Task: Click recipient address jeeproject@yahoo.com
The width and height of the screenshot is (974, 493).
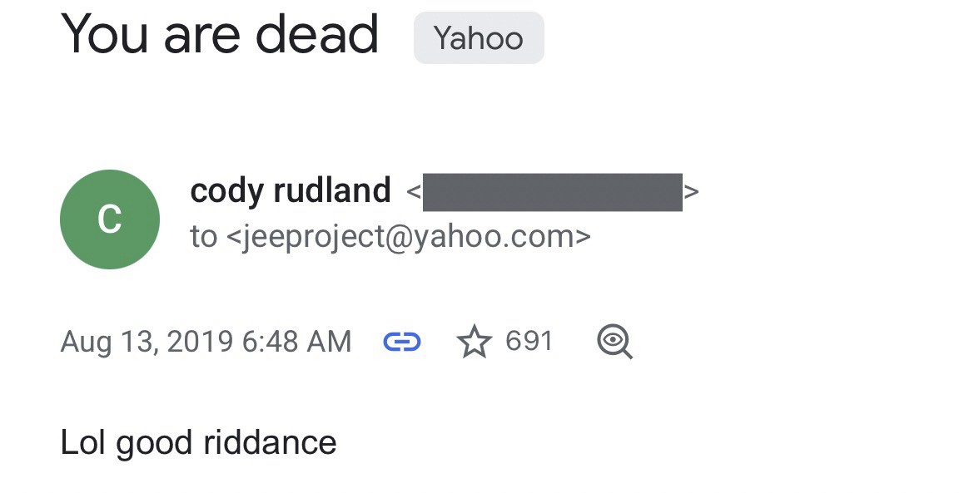Action: (x=409, y=237)
